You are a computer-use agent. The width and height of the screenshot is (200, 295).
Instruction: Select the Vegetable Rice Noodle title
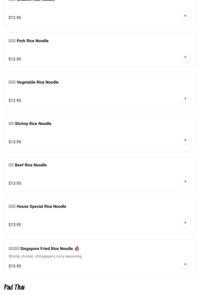click(x=33, y=82)
